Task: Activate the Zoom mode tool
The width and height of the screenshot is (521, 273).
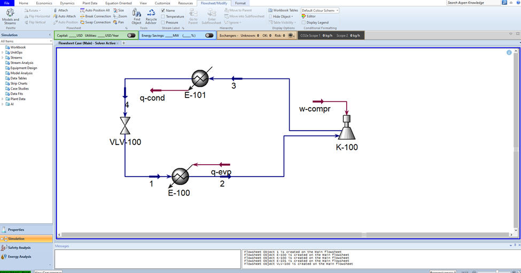Action: [120, 16]
